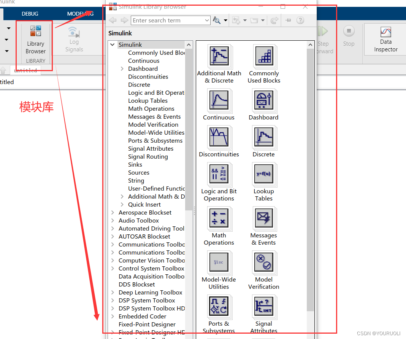Image resolution: width=406 pixels, height=339 pixels.
Task: Click the block pane scroll up arrow
Action: [x=310, y=45]
